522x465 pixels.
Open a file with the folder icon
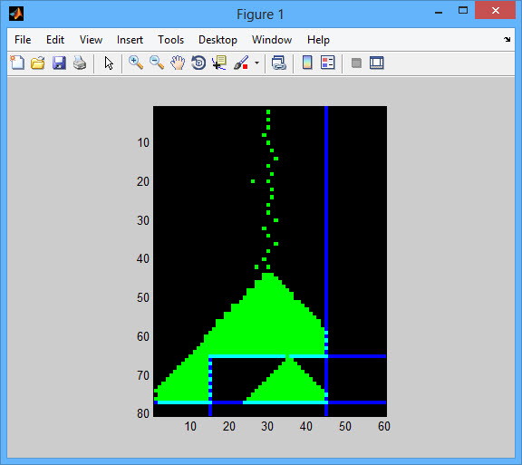click(x=38, y=63)
